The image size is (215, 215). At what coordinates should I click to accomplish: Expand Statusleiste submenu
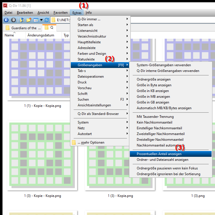100,59
